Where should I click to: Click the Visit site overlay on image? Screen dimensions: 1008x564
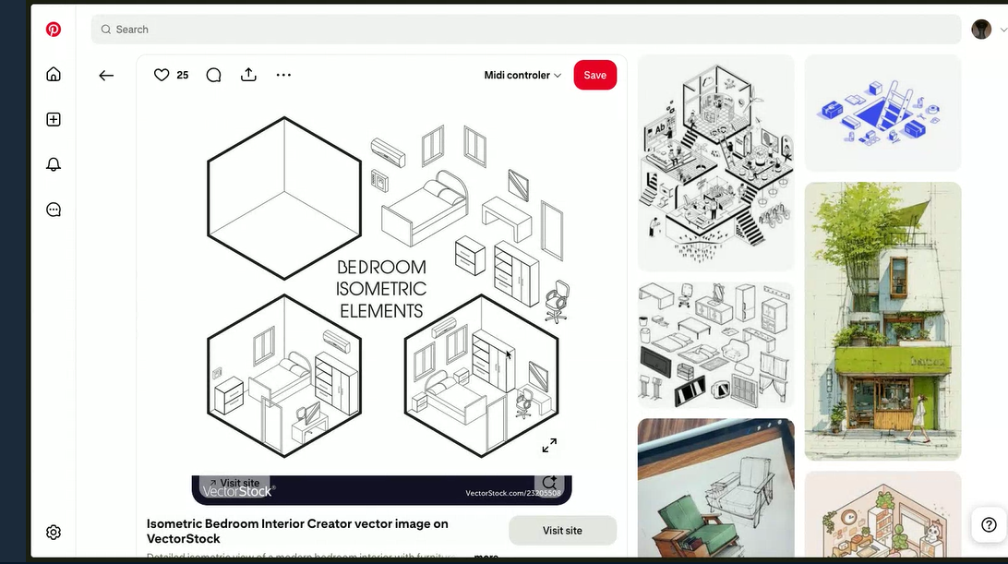[234, 483]
